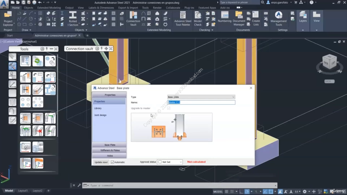
Task: Click the Update now! button
Action: (x=101, y=162)
